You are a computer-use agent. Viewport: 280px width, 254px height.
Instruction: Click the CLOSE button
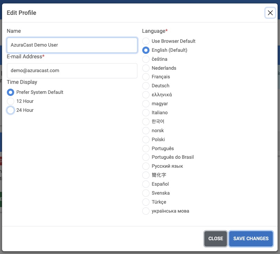pyautogui.click(x=216, y=238)
